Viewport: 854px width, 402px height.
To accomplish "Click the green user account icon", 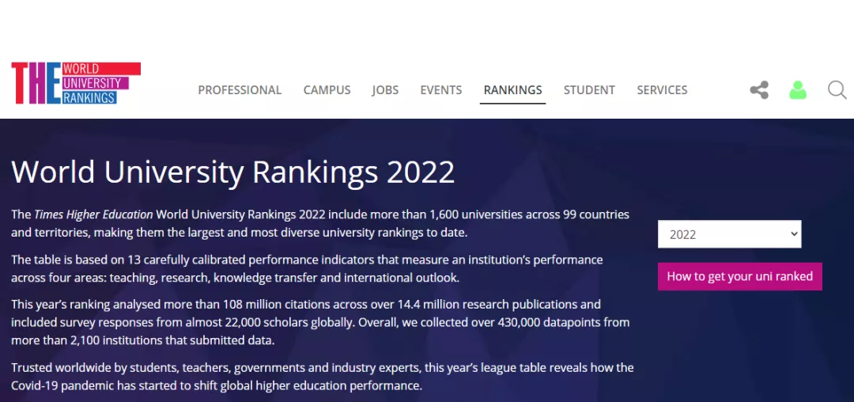I will pos(797,90).
